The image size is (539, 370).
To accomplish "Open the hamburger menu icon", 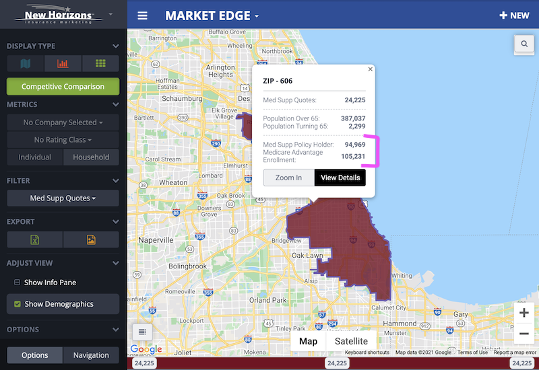I will (x=142, y=15).
